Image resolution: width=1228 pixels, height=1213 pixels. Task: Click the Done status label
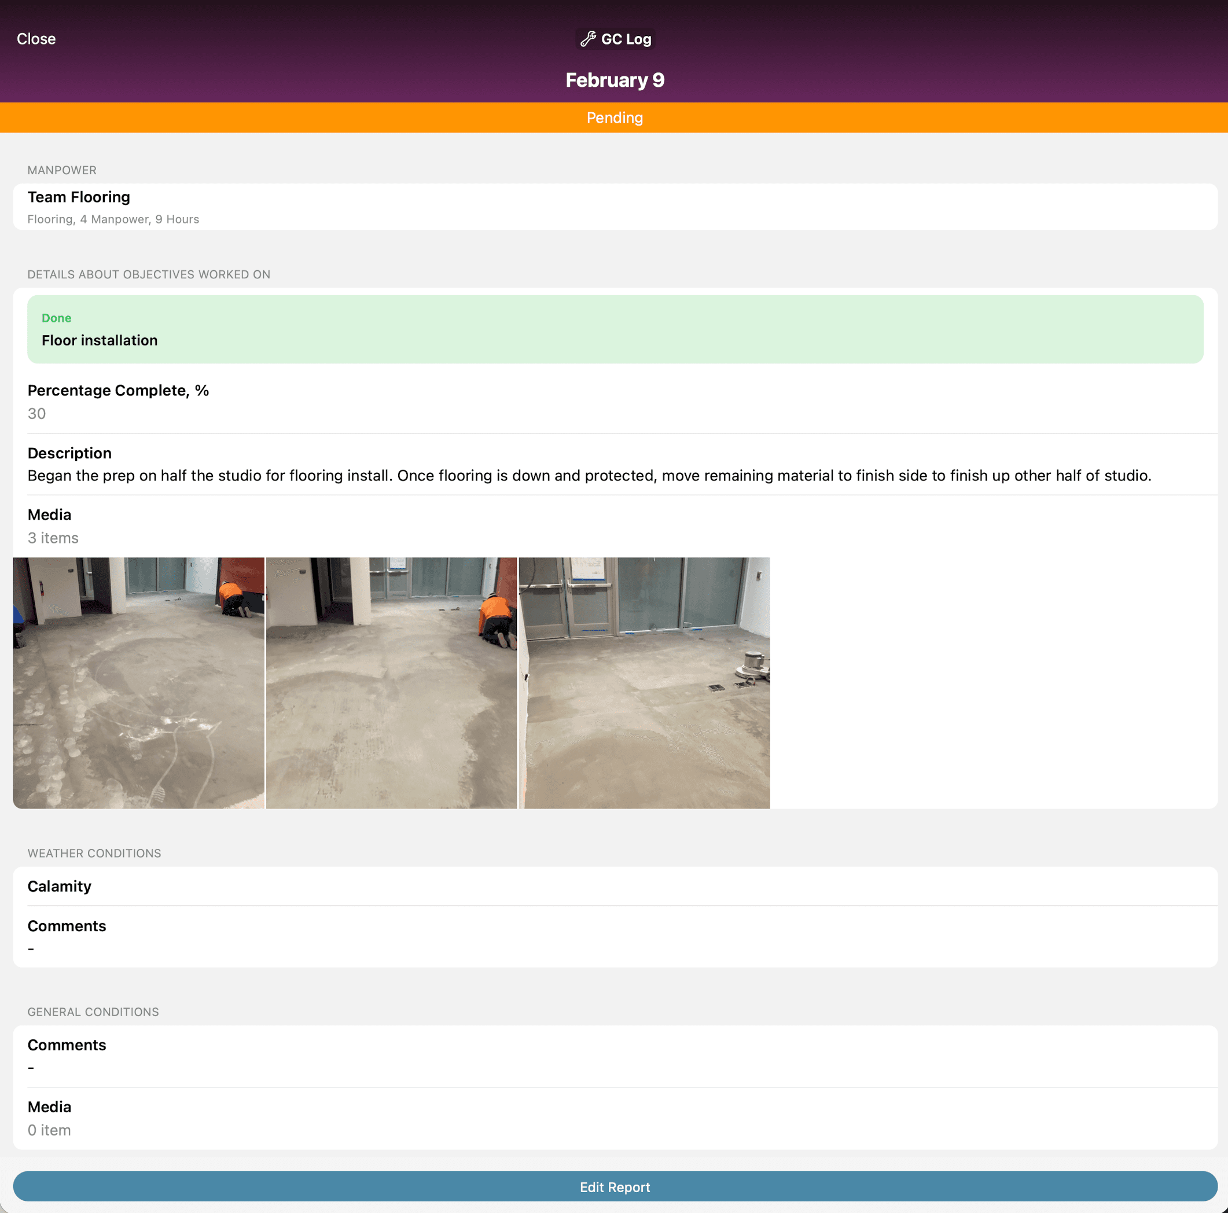57,318
